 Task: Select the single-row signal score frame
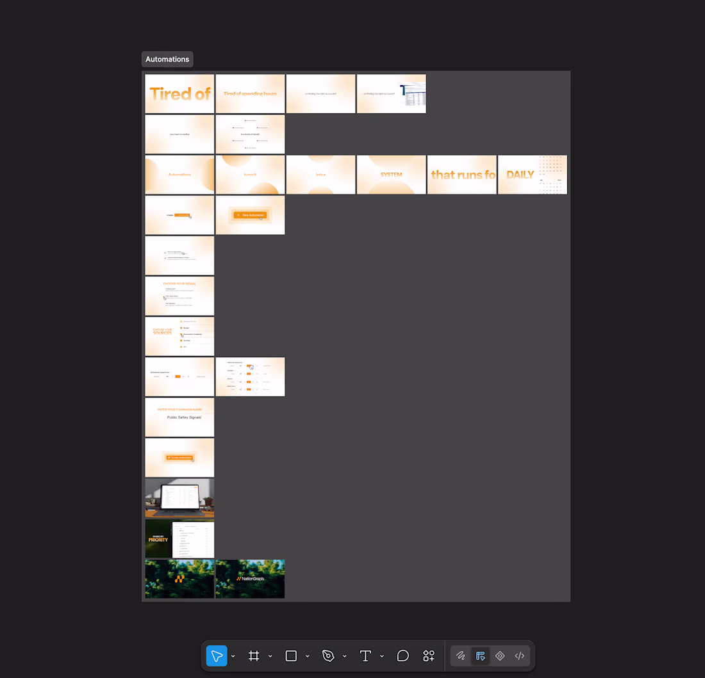click(179, 376)
